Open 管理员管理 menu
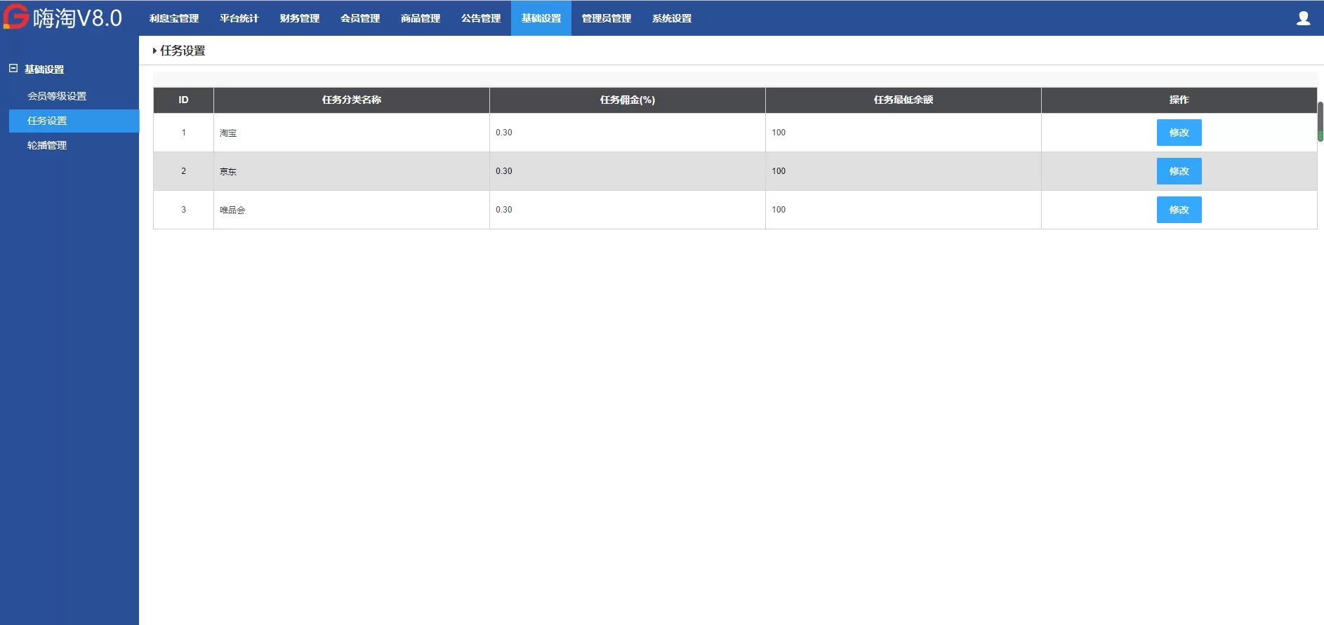 coord(607,18)
